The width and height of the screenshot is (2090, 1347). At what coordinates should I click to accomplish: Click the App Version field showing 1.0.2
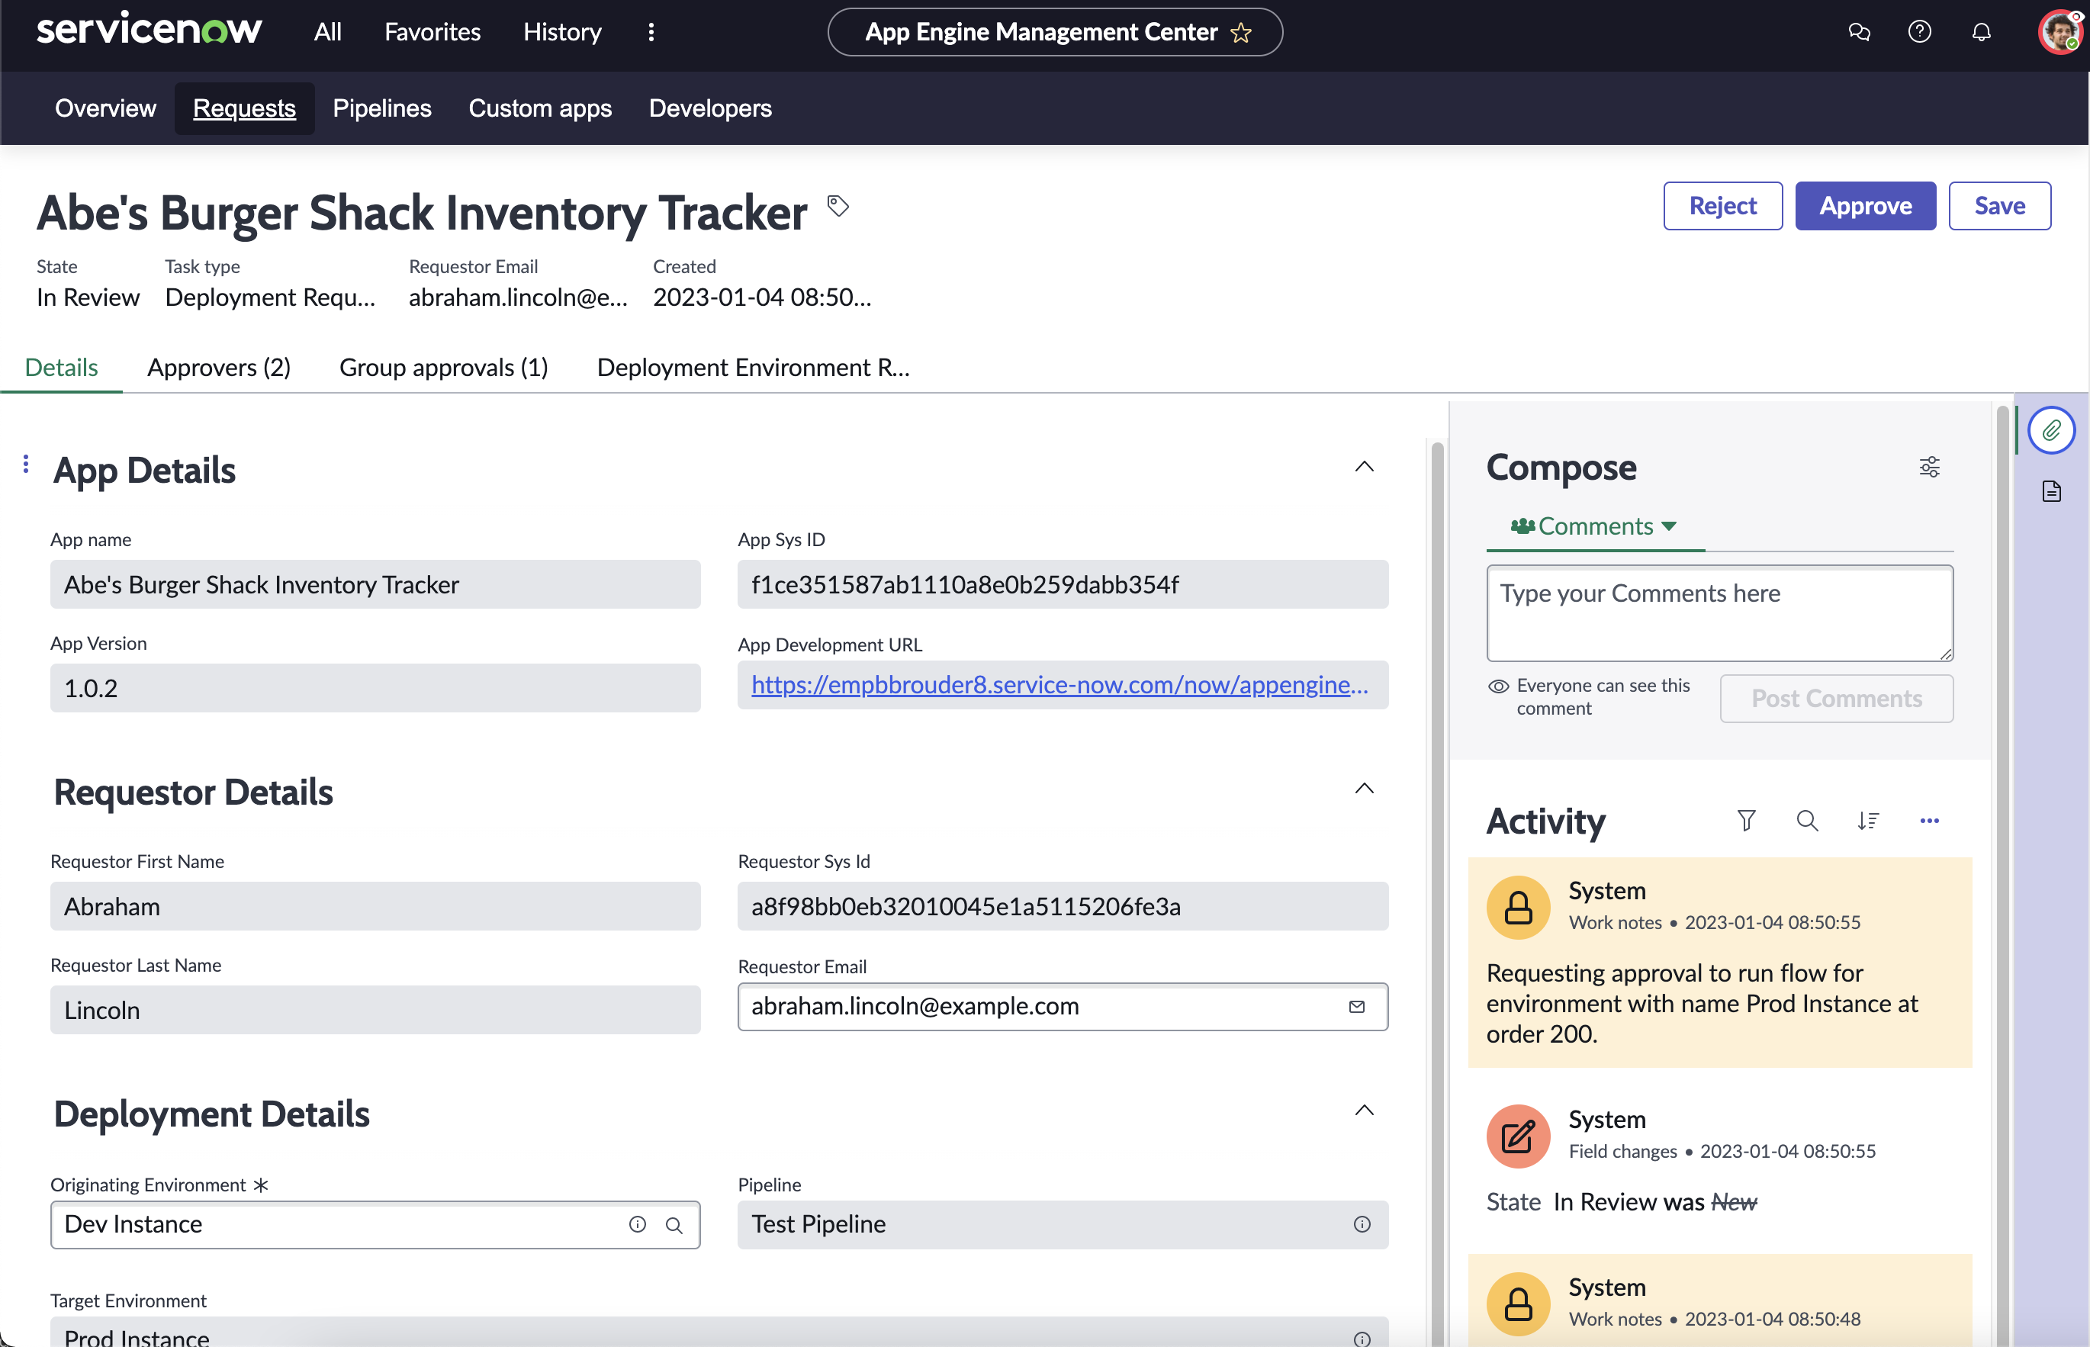click(375, 688)
